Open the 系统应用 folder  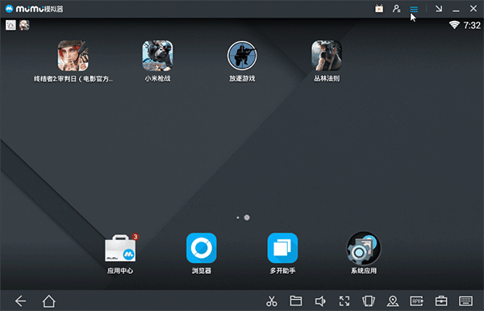tap(364, 248)
